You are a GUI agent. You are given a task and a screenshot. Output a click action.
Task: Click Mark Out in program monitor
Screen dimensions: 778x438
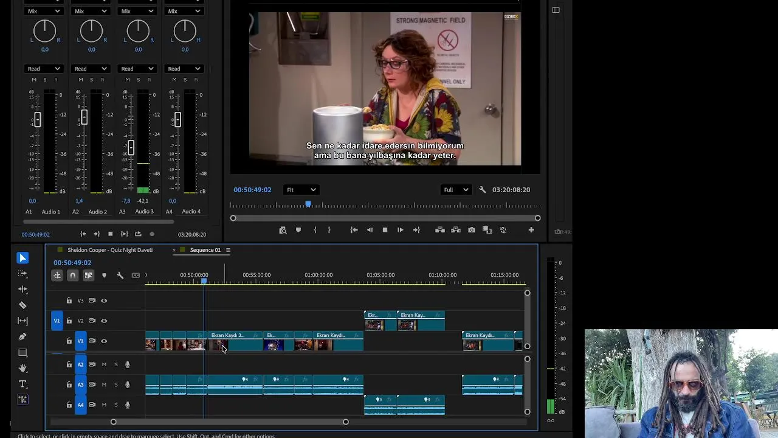click(329, 230)
